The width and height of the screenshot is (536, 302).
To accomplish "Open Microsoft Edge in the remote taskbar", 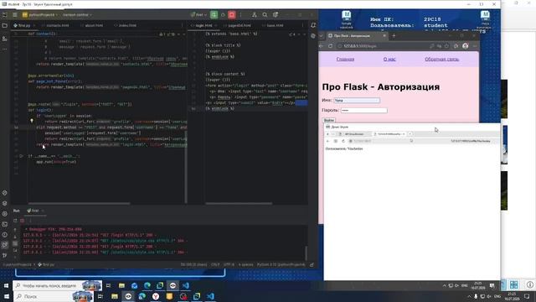I will (x=147, y=285).
